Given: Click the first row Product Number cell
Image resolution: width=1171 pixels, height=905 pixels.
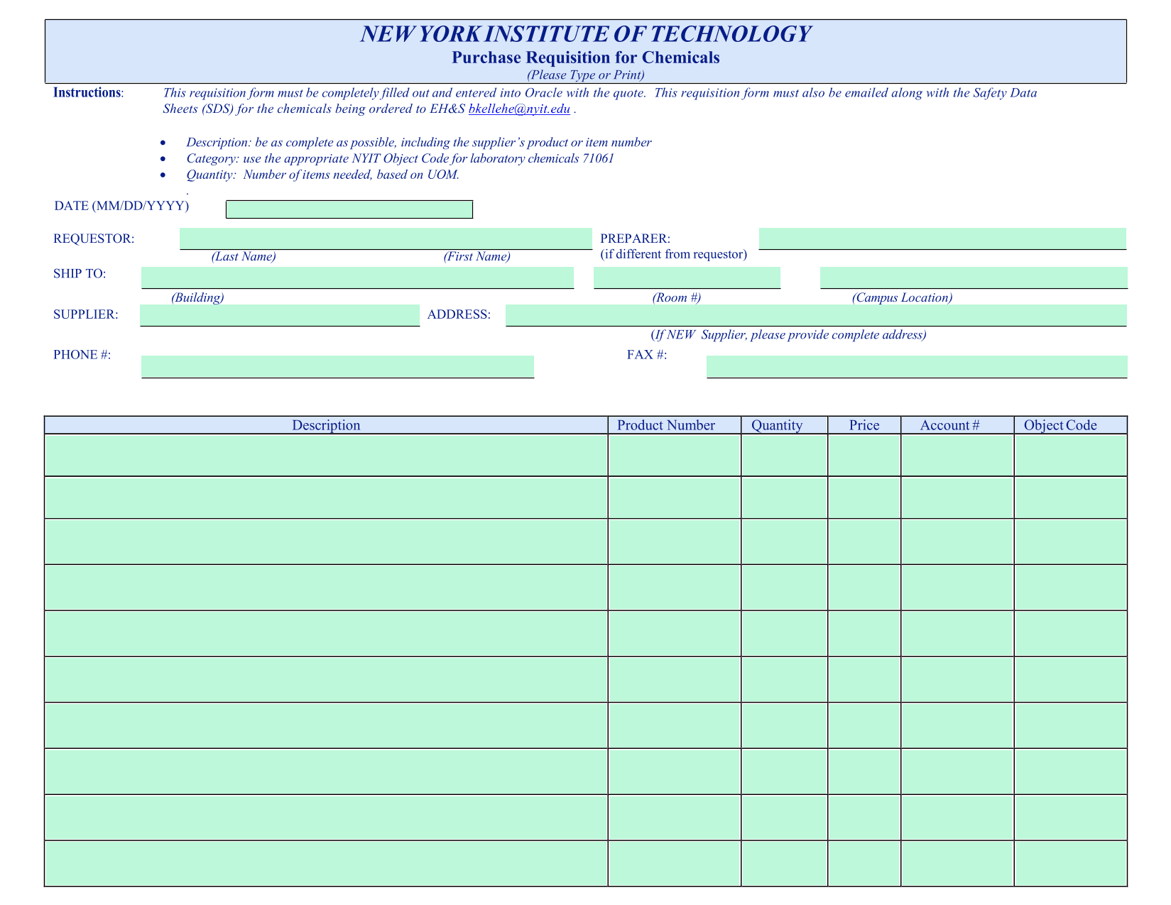Looking at the screenshot, I should (675, 455).
